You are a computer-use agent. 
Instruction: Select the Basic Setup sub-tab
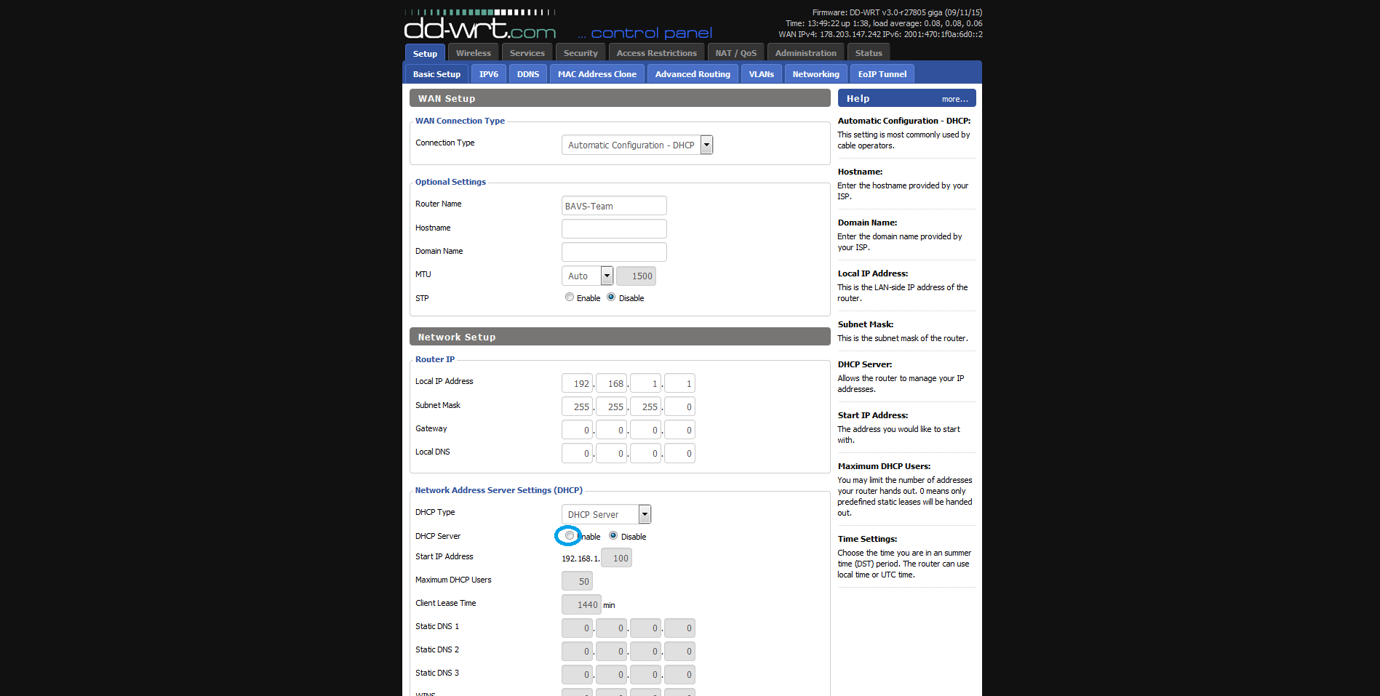coord(436,74)
